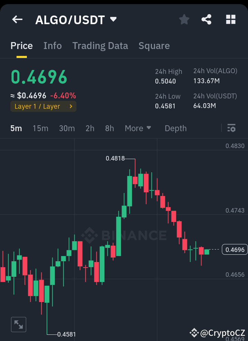Click the 0.4696 current price label
Image resolution: width=248 pixels, height=341 pixels.
point(235,249)
